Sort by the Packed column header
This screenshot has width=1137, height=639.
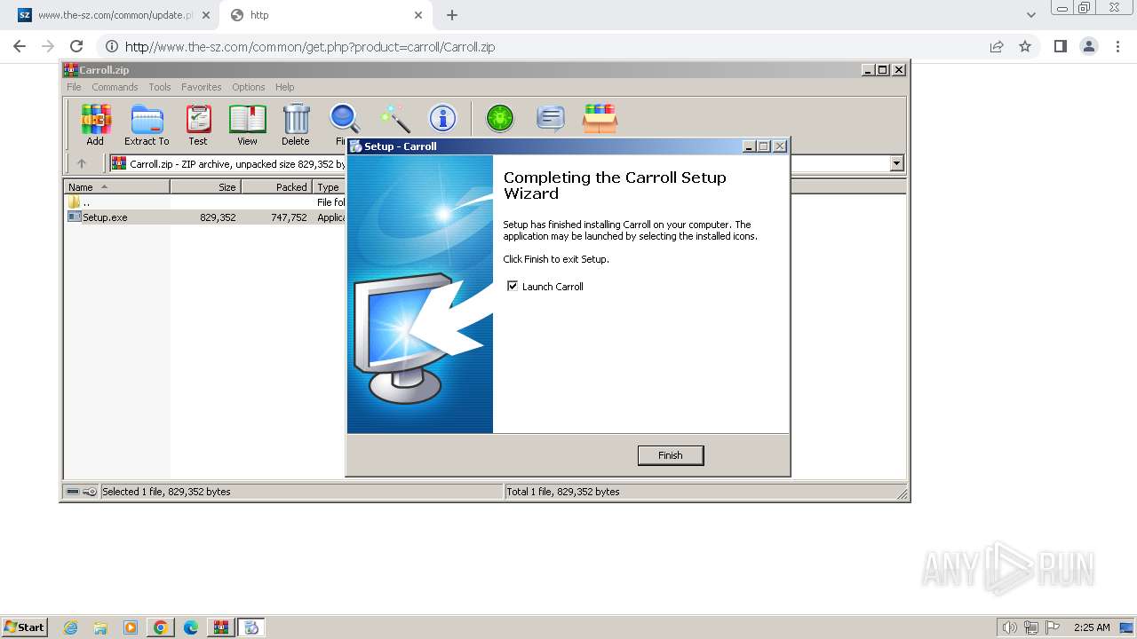[277, 186]
